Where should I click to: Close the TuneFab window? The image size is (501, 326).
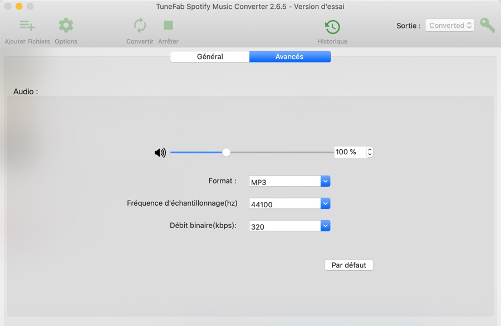pos(8,7)
